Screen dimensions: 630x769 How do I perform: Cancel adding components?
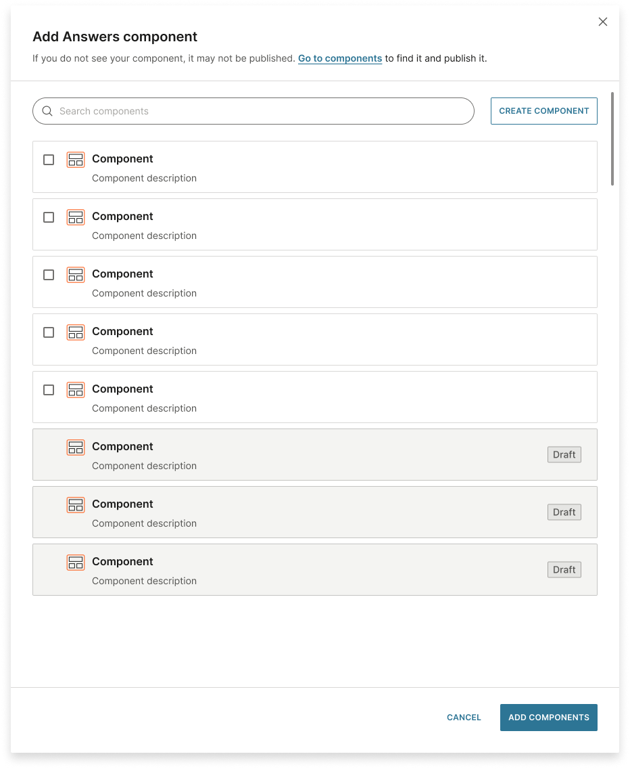click(464, 717)
